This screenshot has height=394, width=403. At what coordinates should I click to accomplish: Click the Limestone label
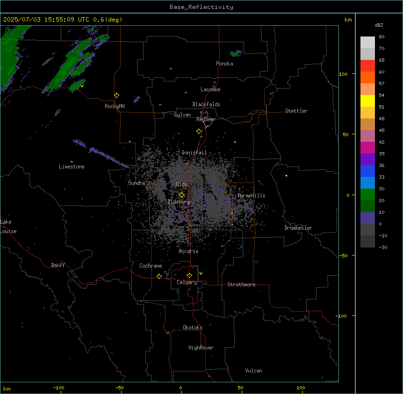[72, 167]
